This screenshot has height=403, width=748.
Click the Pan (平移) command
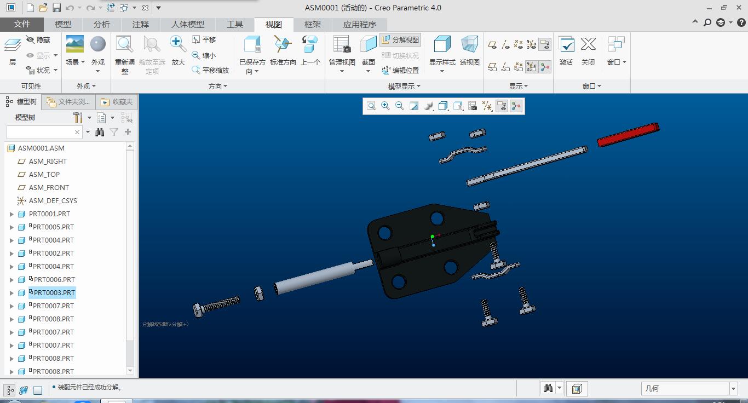point(204,40)
